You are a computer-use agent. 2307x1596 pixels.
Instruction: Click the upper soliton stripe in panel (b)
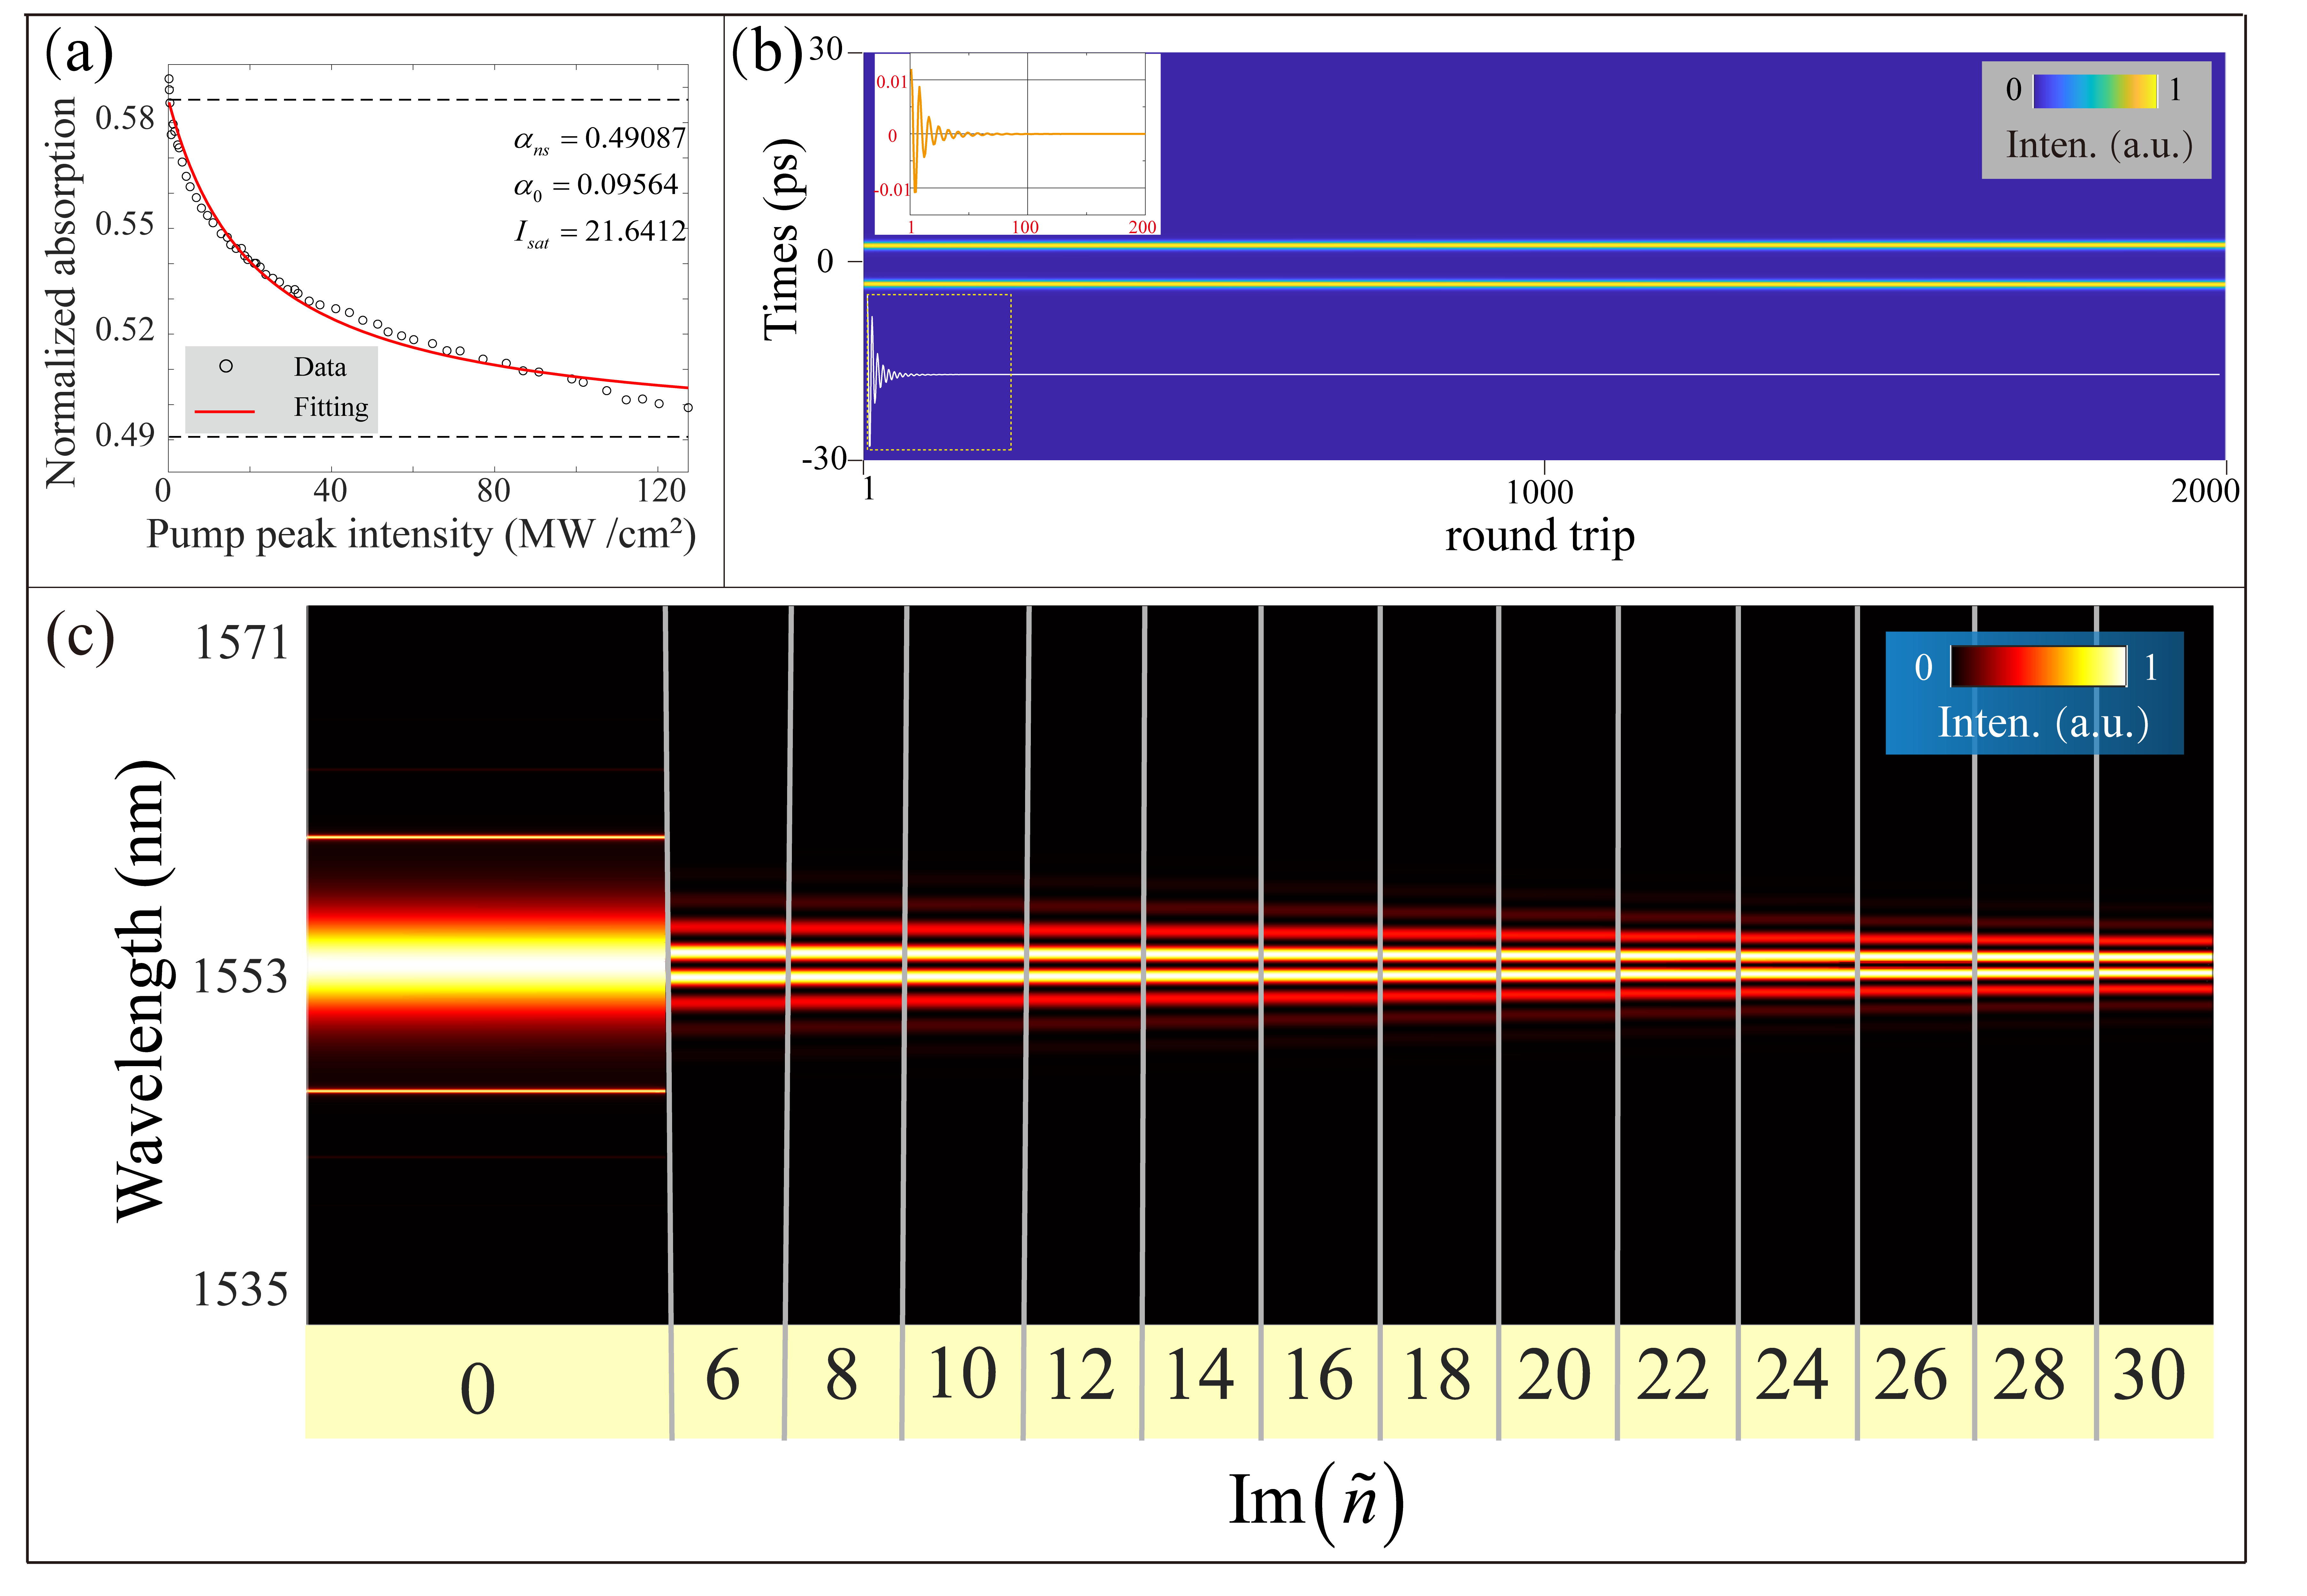[1544, 245]
